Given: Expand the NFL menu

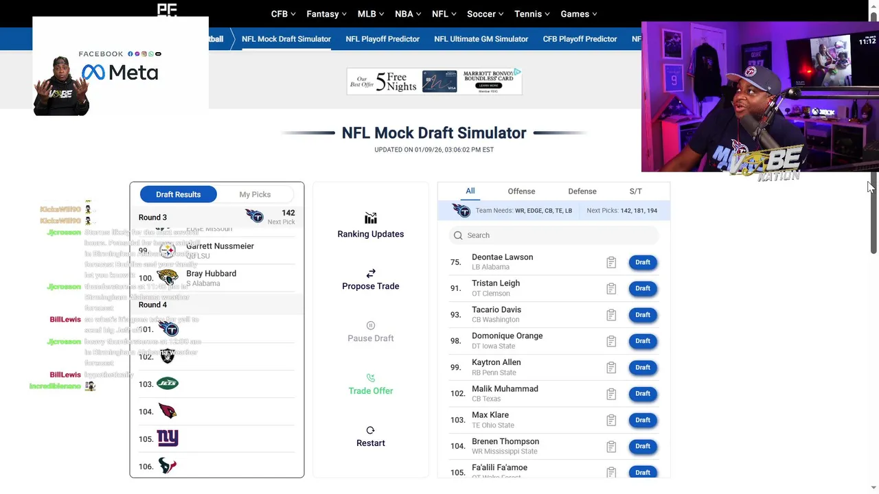Looking at the screenshot, I should (444, 14).
